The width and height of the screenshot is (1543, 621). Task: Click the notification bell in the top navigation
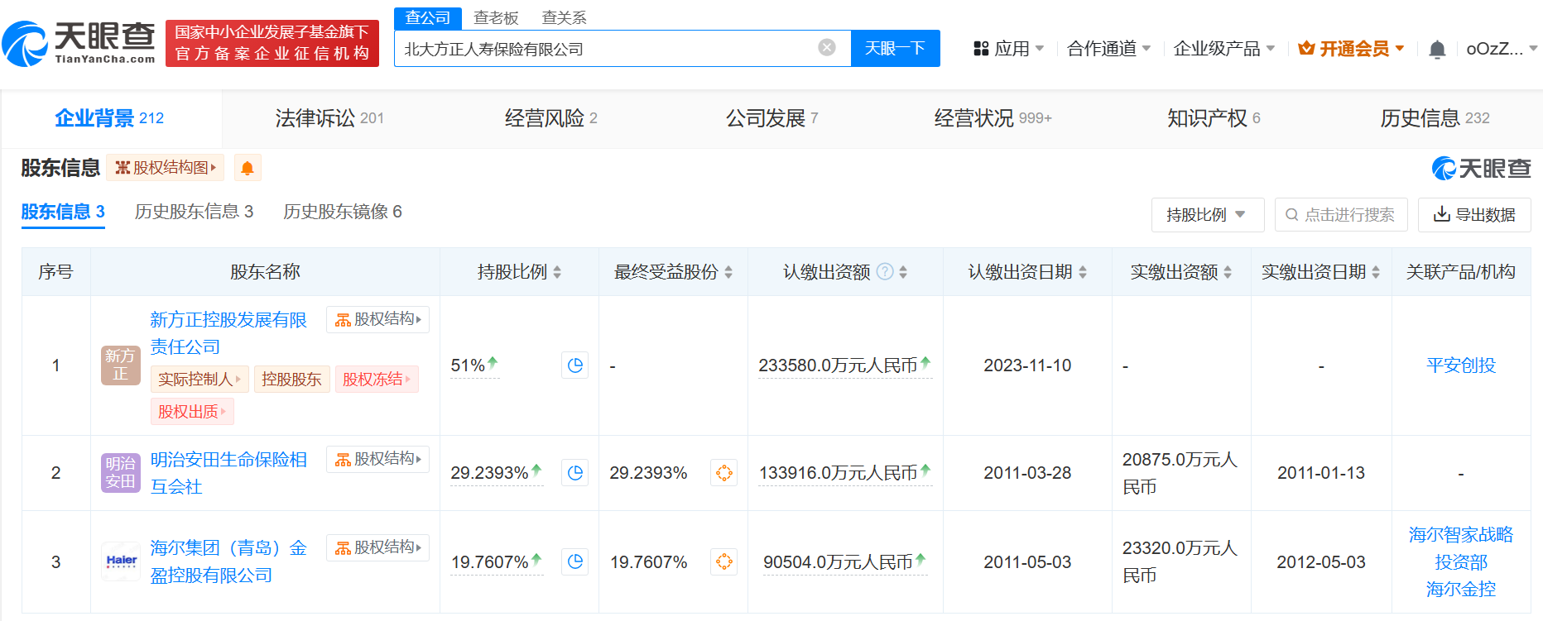pos(1437,50)
